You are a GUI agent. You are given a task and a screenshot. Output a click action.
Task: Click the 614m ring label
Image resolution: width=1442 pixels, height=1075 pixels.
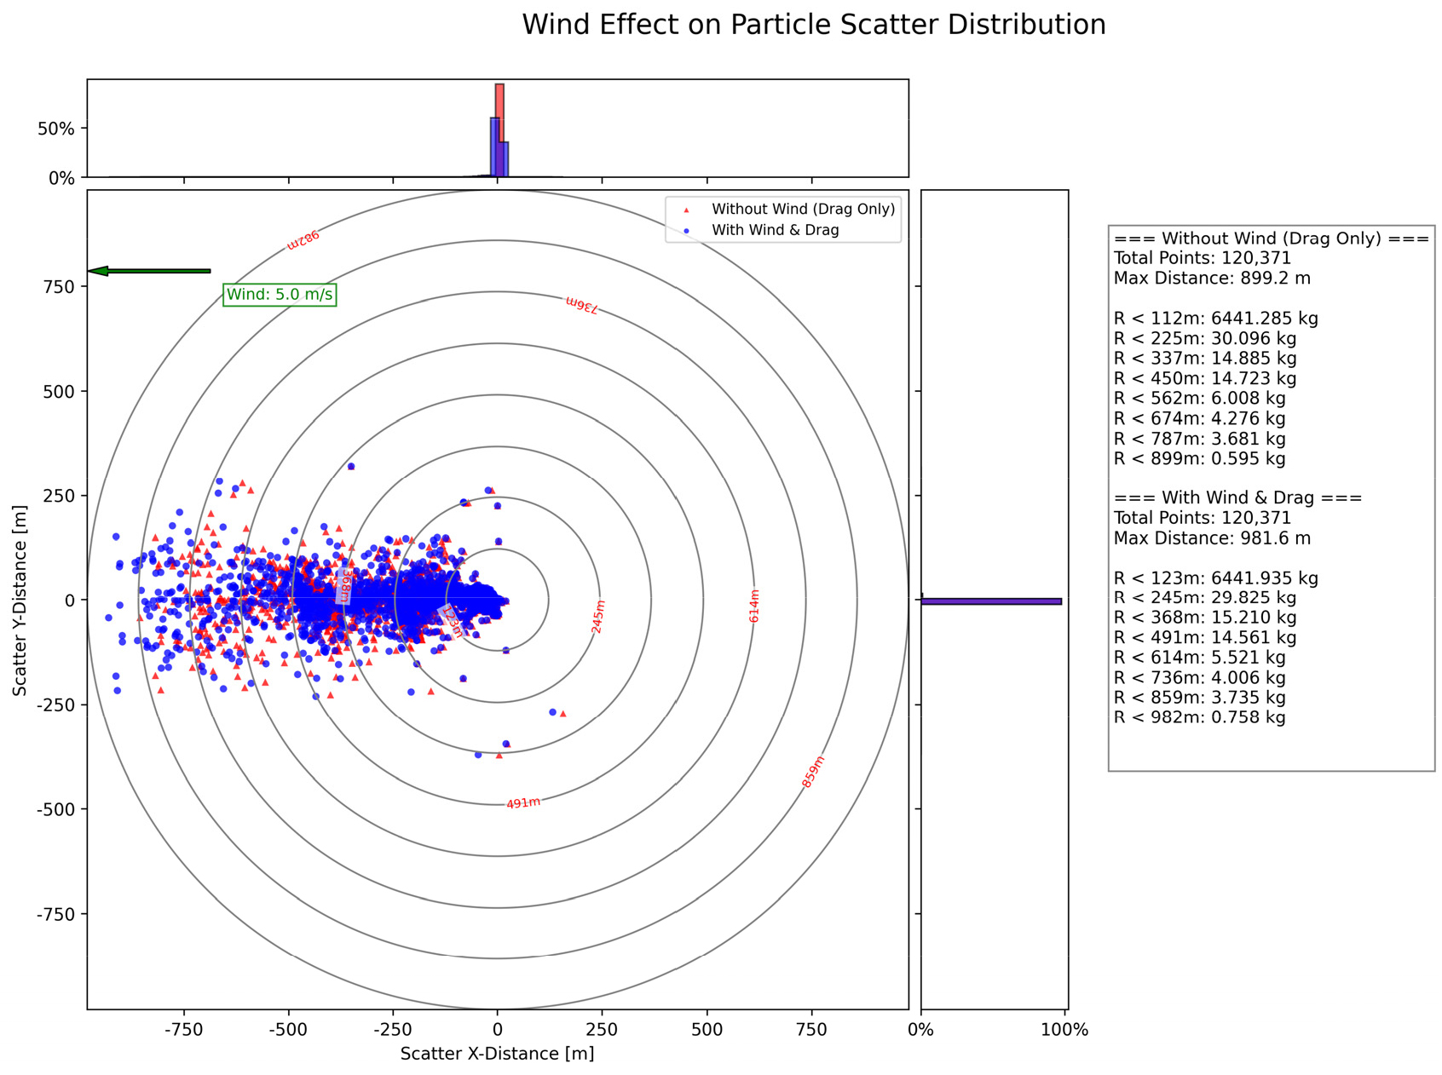point(754,606)
